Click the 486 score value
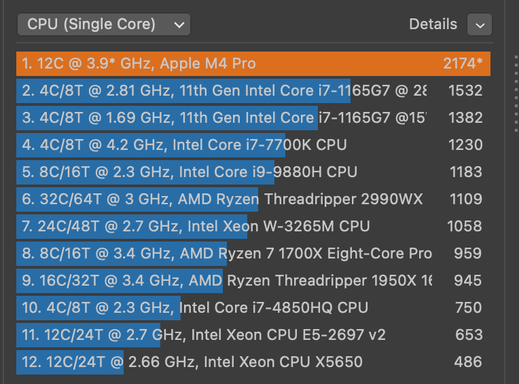The height and width of the screenshot is (384, 519). (x=468, y=362)
